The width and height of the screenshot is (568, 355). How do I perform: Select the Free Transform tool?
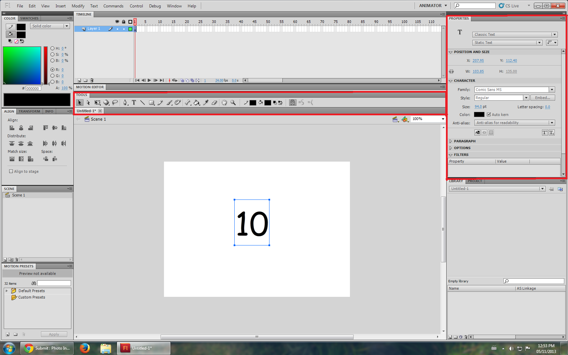click(x=97, y=102)
